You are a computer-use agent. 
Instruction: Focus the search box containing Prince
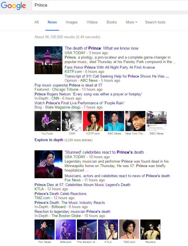[110, 5]
